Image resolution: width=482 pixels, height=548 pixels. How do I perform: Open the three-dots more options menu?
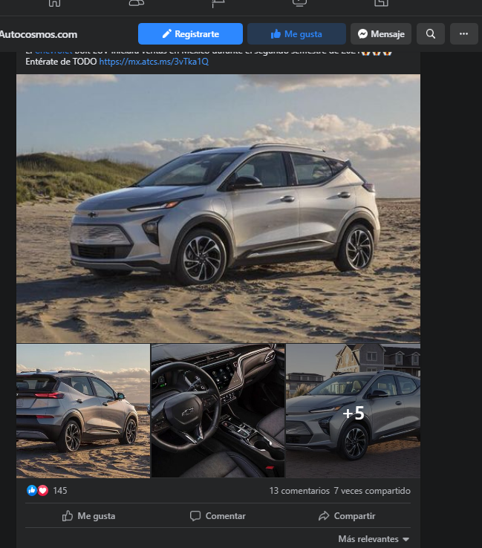tap(464, 34)
